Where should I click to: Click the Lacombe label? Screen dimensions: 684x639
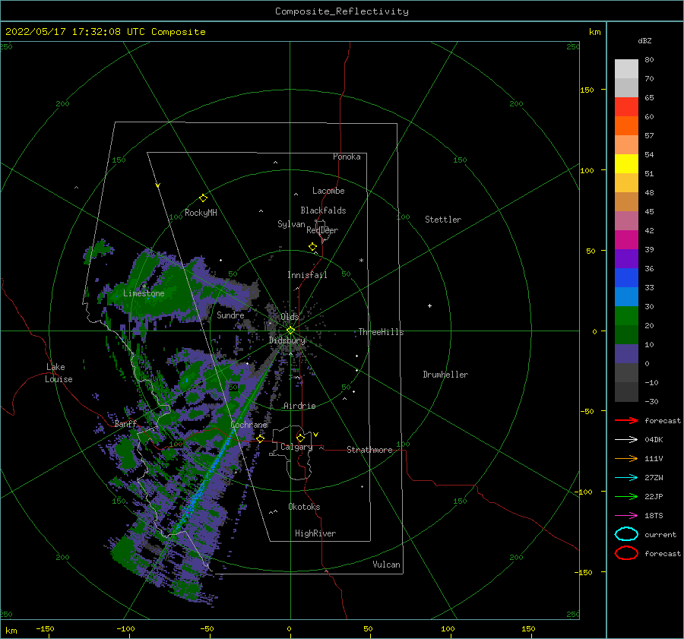click(x=328, y=191)
